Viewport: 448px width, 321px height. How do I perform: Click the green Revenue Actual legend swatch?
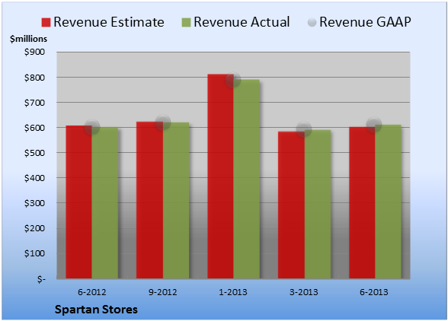186,22
